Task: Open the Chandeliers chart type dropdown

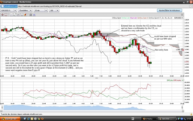Action: pos(25,10)
